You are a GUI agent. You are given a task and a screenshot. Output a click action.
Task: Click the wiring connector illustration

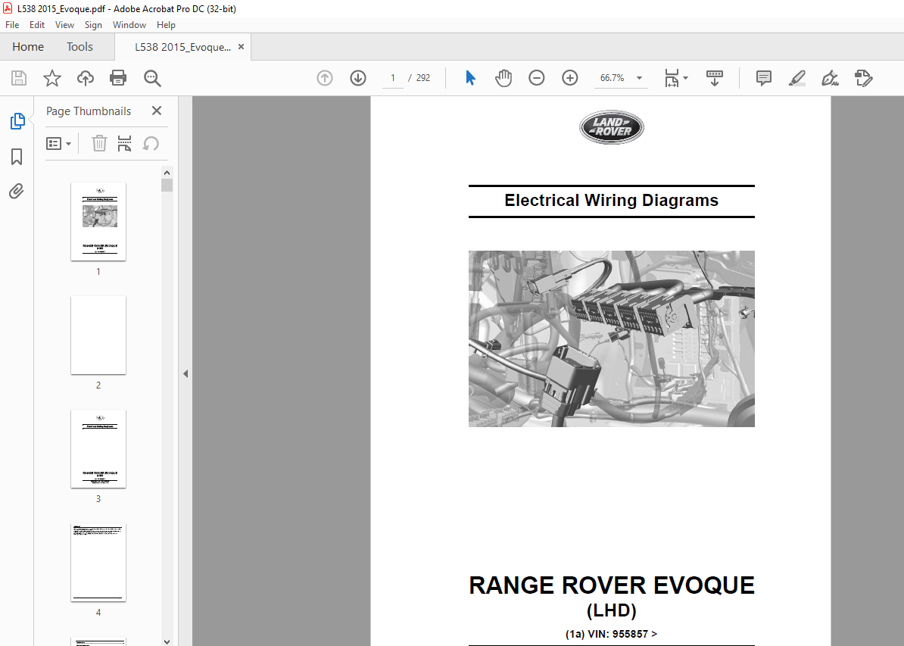[612, 339]
